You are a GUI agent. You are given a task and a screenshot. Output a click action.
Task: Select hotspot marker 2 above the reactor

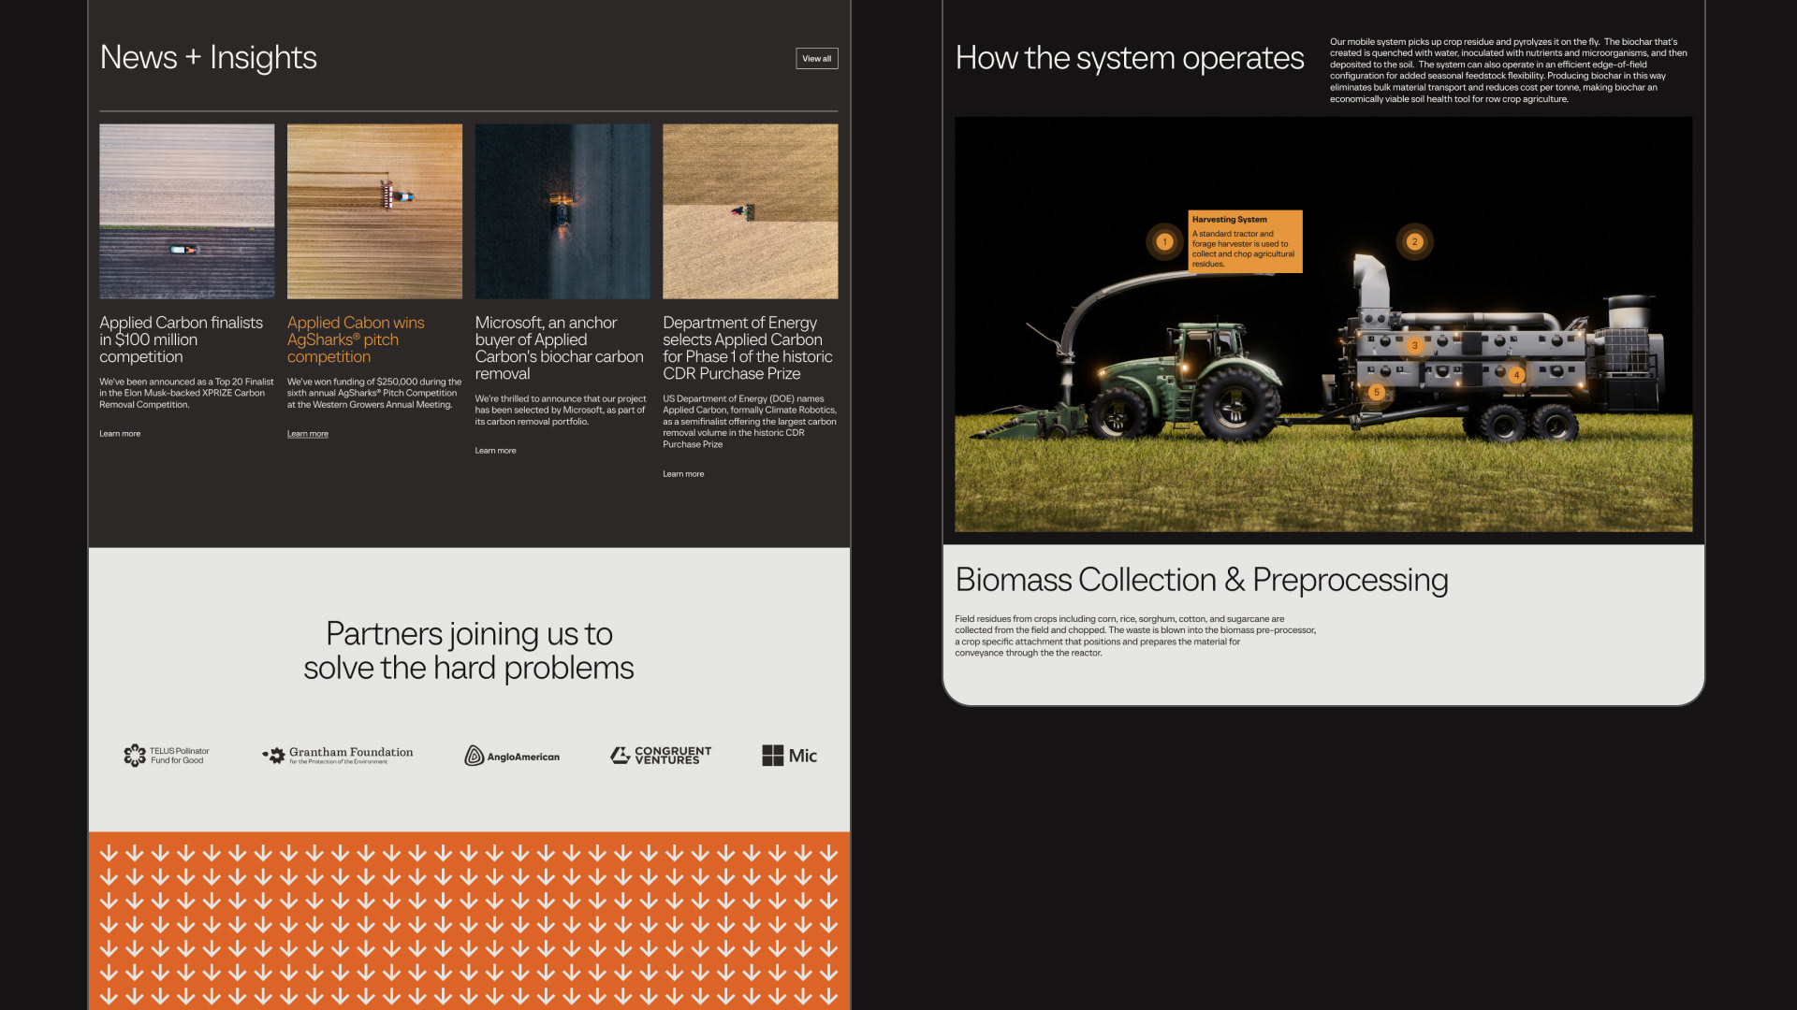[1414, 241]
